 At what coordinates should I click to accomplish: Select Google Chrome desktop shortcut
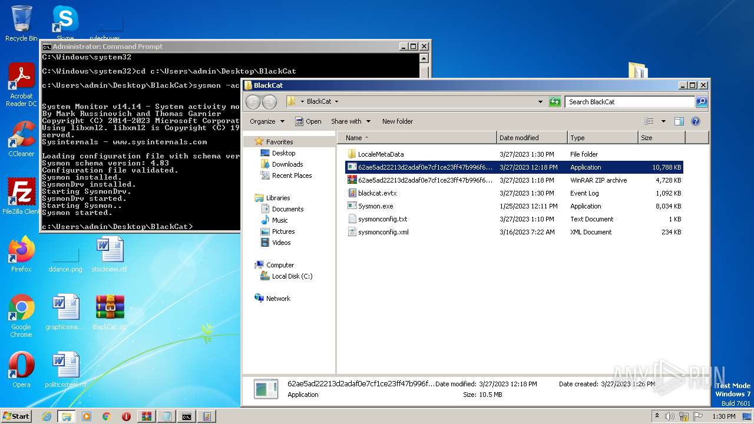(x=21, y=316)
